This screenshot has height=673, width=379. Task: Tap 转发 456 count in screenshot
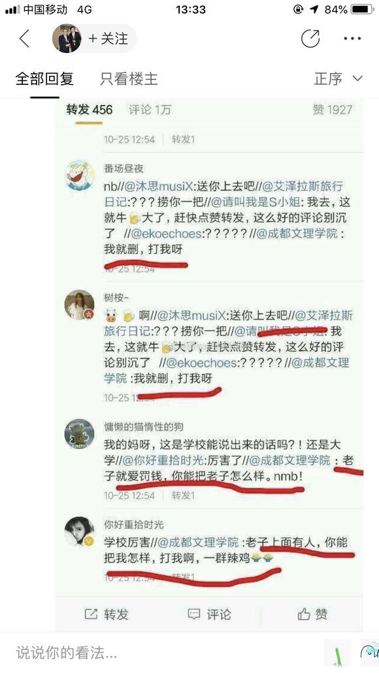90,110
